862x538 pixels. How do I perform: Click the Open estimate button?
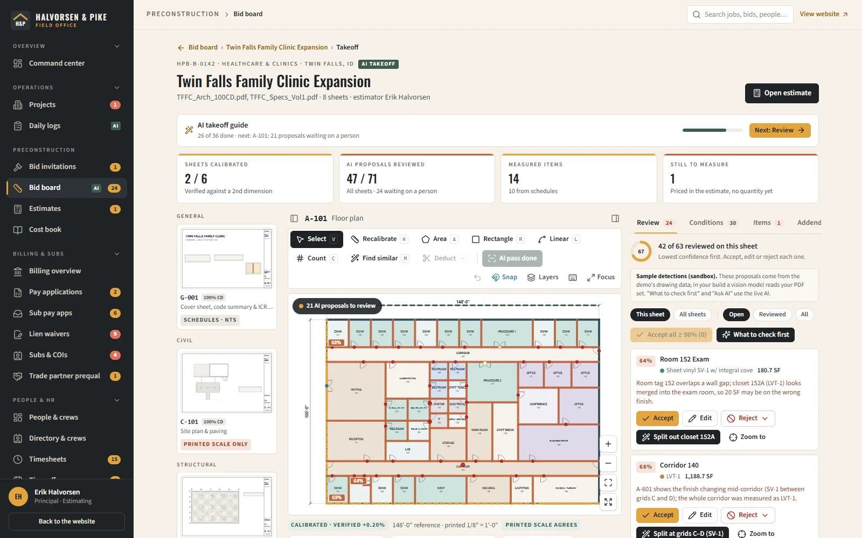coord(782,93)
